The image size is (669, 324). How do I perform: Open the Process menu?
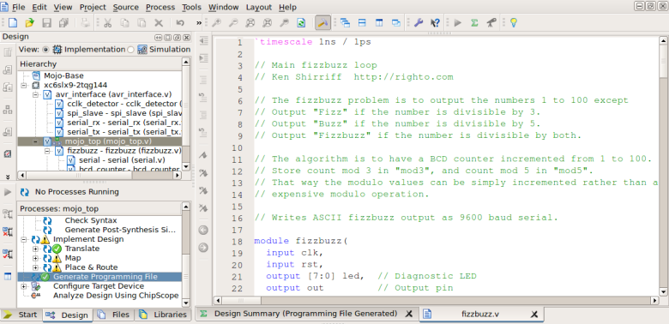coord(160,7)
